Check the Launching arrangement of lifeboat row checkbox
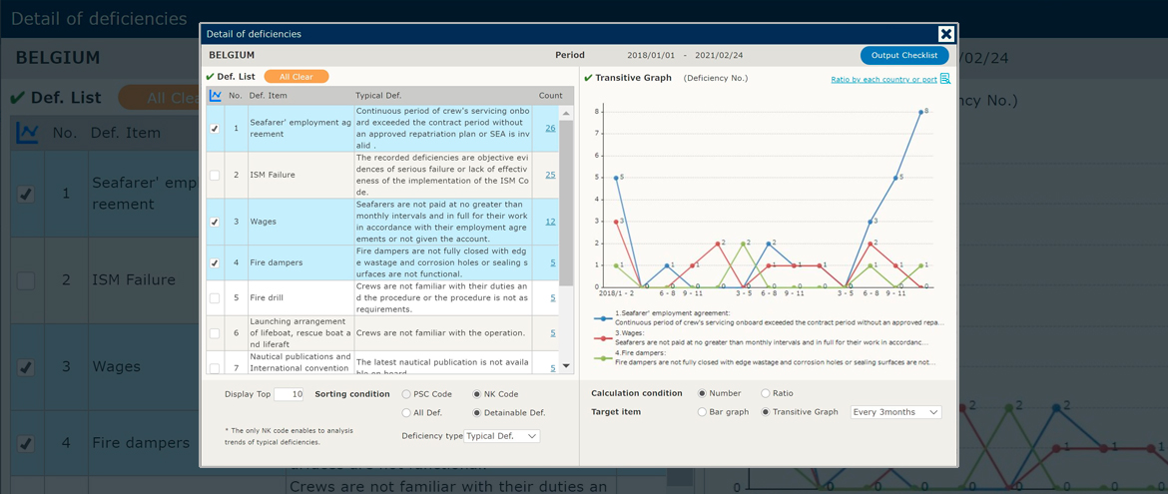The image size is (1168, 494). (215, 333)
